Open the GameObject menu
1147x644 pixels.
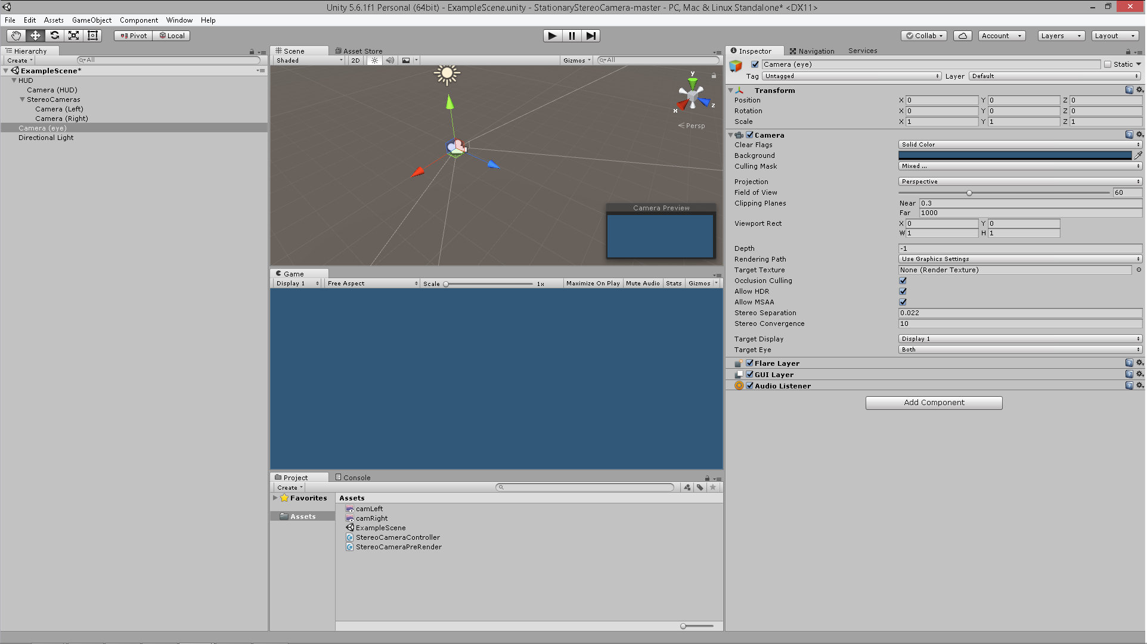92,20
